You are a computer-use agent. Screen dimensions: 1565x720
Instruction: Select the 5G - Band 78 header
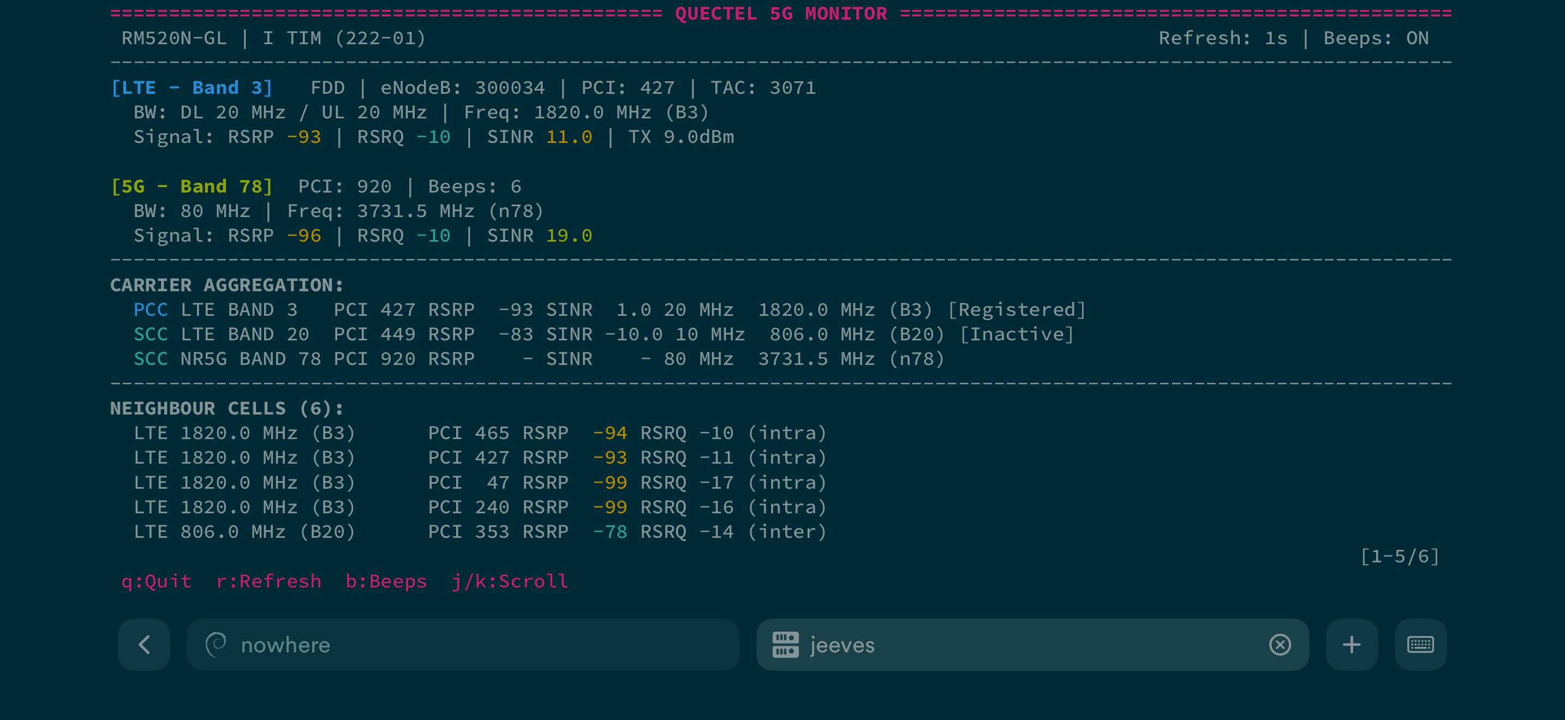click(192, 187)
